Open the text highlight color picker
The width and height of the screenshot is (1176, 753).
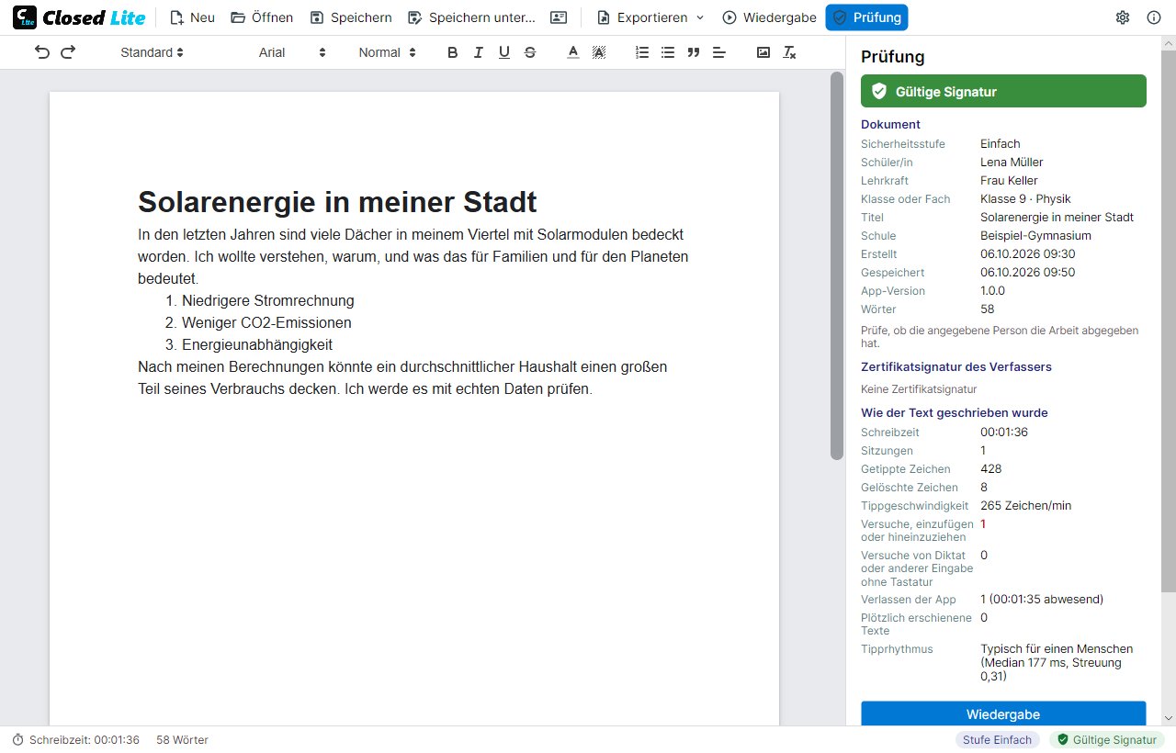[x=599, y=52]
